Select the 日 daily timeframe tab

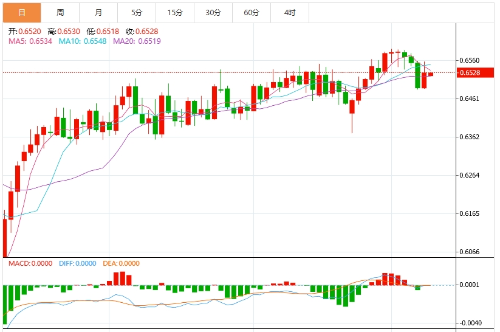(x=22, y=13)
